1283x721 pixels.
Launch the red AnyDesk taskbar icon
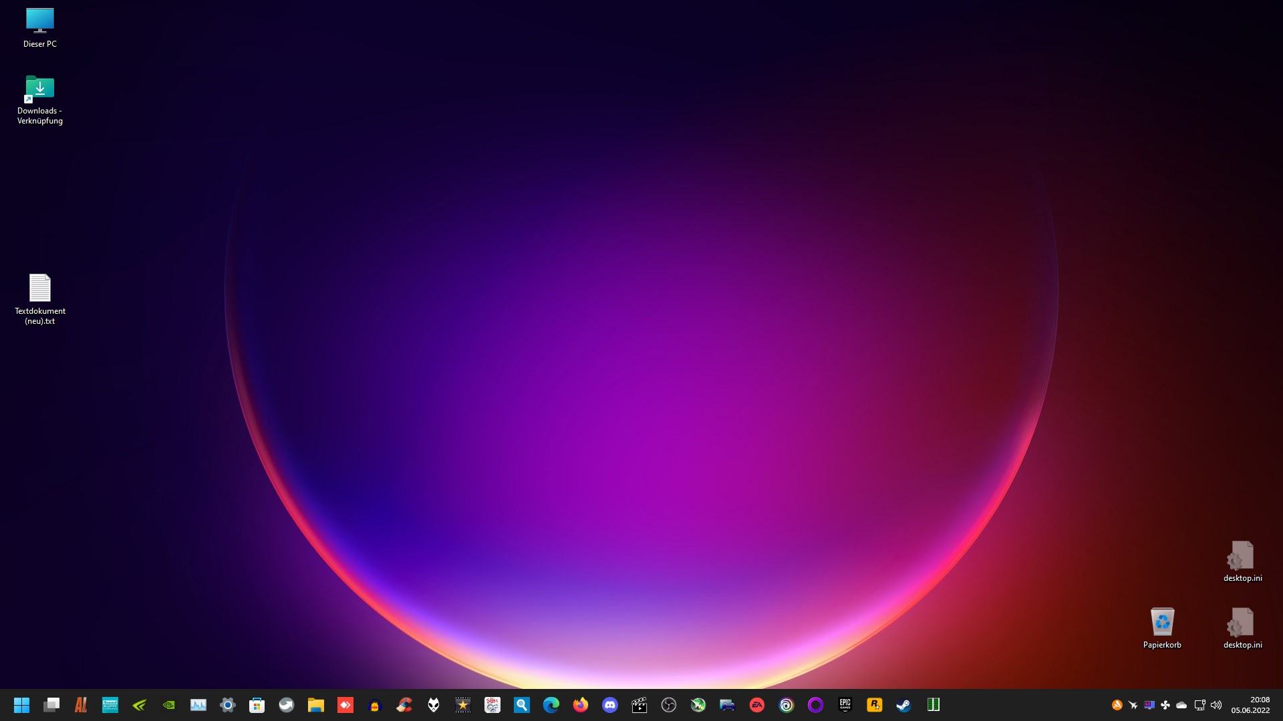pos(345,705)
